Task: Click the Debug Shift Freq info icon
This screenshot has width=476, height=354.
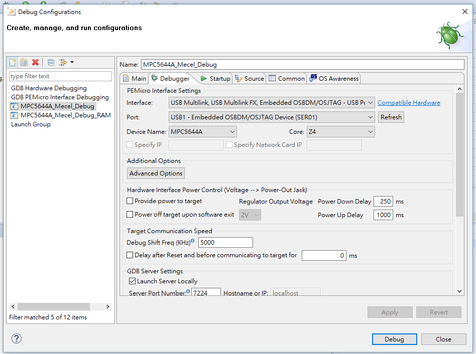Action: (x=192, y=241)
